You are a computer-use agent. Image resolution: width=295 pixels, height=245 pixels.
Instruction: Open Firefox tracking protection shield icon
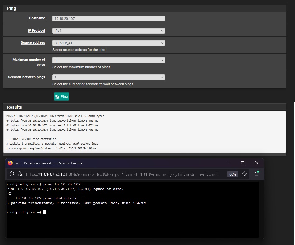pyautogui.click(x=12, y=174)
